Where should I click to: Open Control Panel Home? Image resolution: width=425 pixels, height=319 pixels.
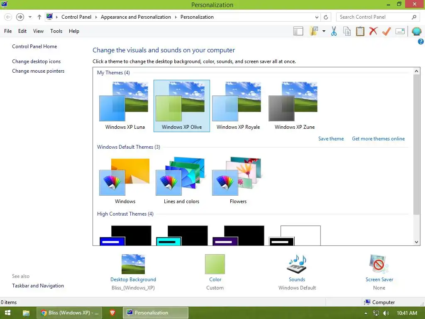(34, 47)
